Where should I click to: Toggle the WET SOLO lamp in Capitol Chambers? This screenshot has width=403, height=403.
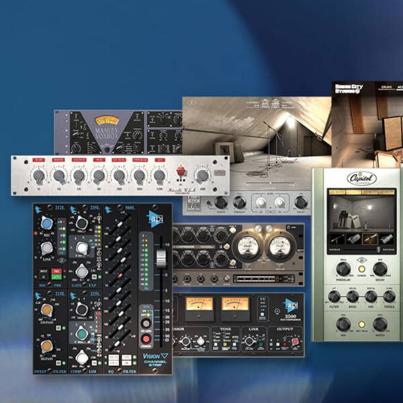[361, 324]
